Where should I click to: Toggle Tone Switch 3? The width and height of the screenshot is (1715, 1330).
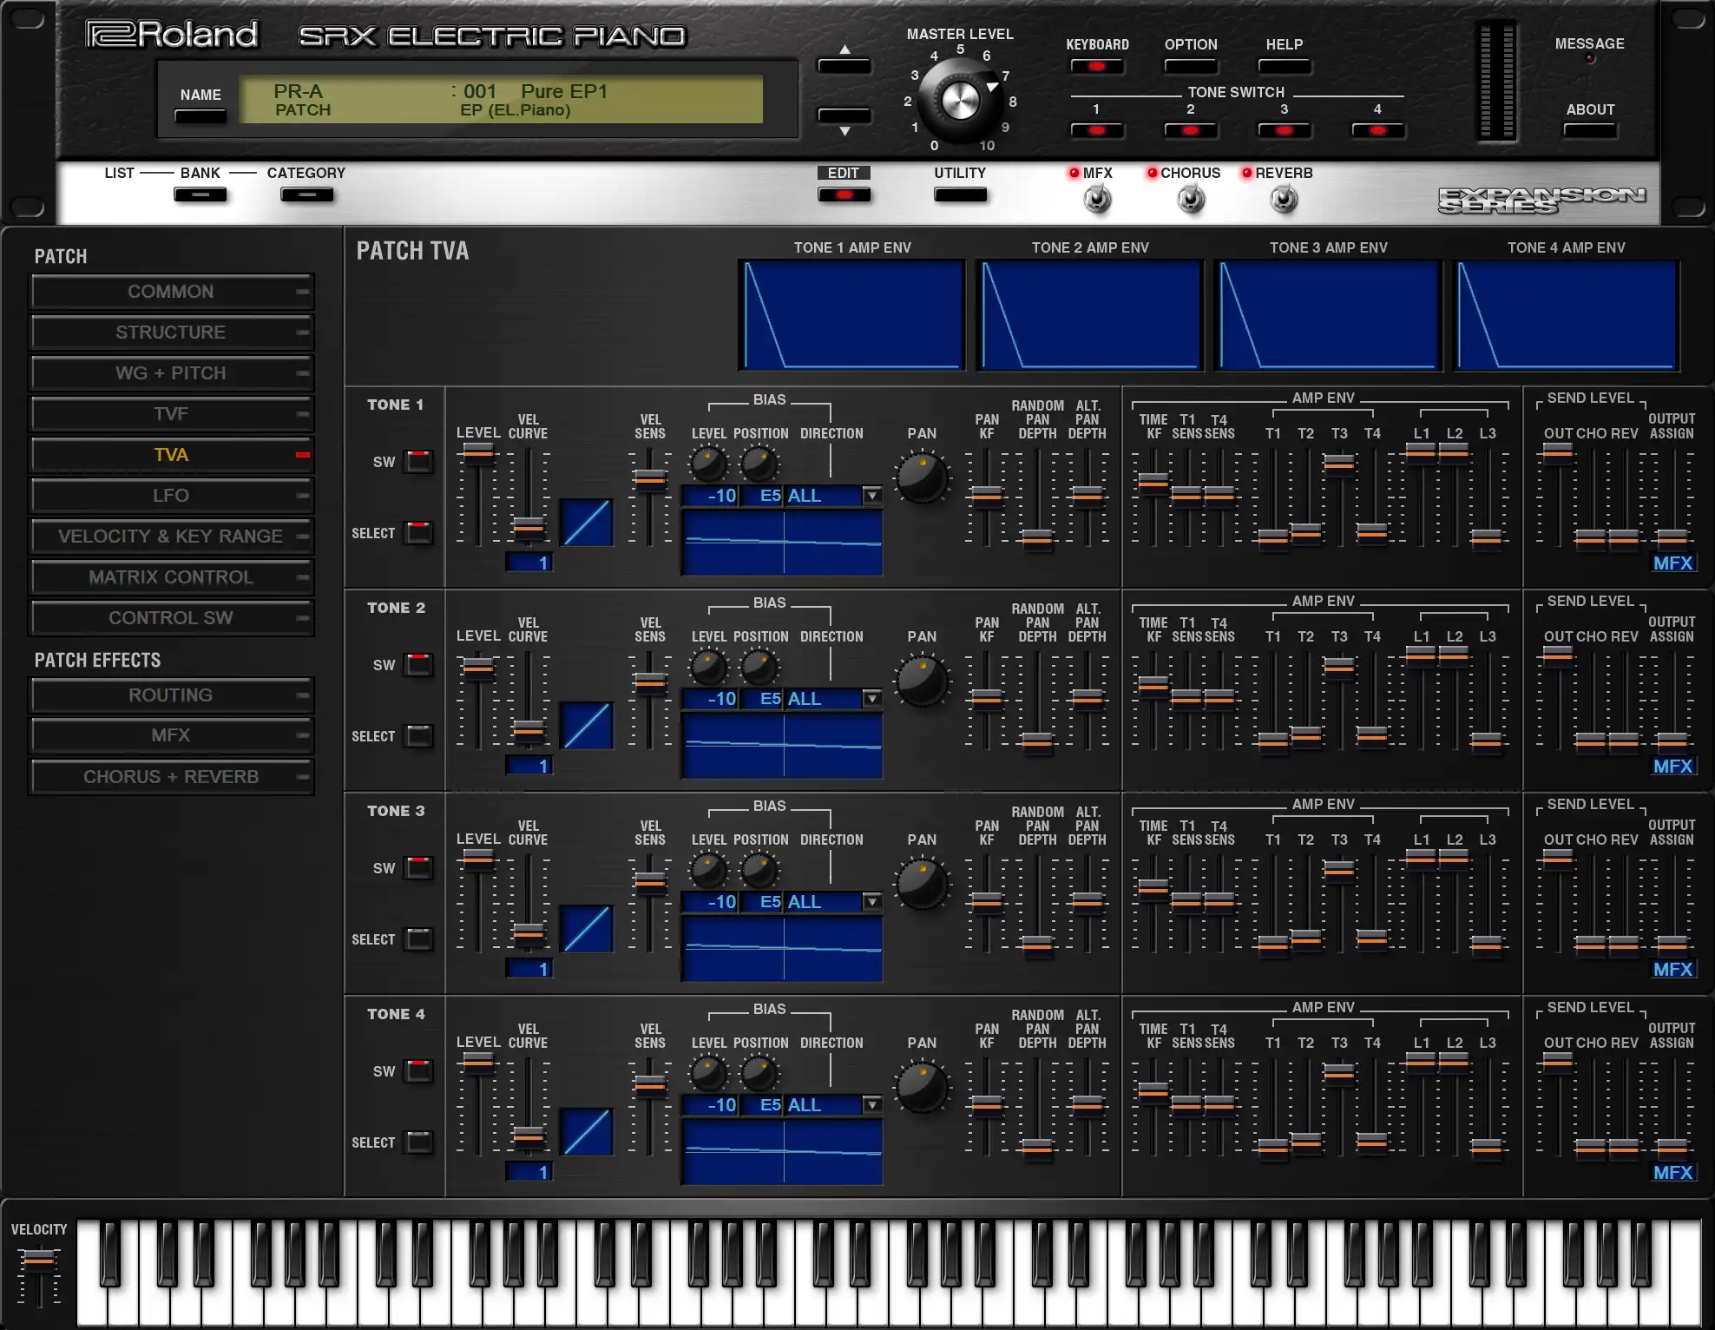tap(1284, 131)
